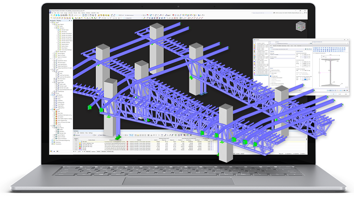Screen dimensions: 354x199
Task: Click the orange color swatch for section 2
Action: click(80, 143)
